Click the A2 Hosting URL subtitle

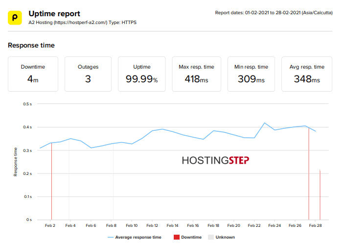click(83, 23)
